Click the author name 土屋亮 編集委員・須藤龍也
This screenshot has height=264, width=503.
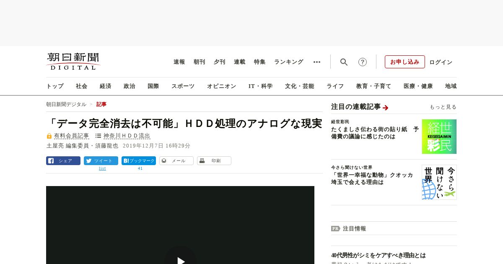pos(83,146)
